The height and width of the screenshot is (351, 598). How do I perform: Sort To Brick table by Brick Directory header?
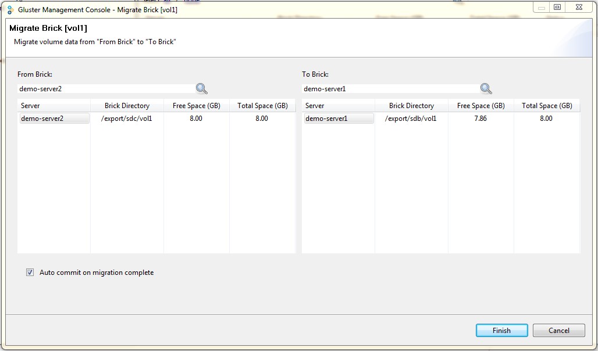click(x=411, y=106)
